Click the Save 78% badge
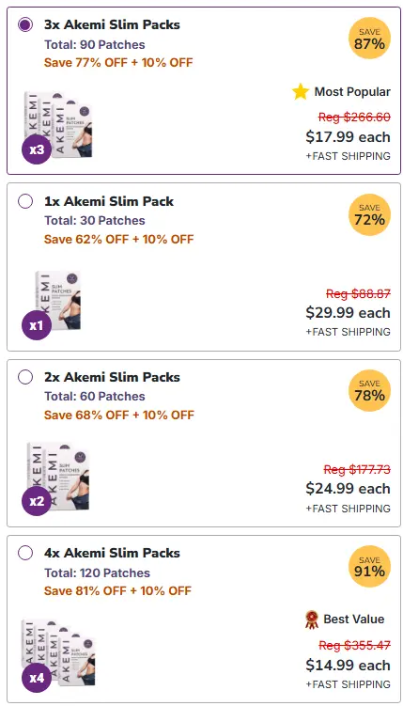This screenshot has width=403, height=706. click(x=369, y=390)
